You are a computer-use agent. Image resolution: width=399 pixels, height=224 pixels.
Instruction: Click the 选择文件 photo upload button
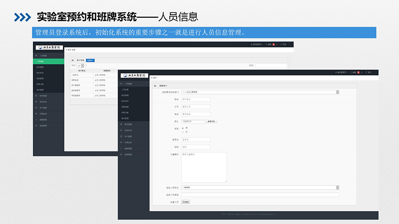point(212,122)
